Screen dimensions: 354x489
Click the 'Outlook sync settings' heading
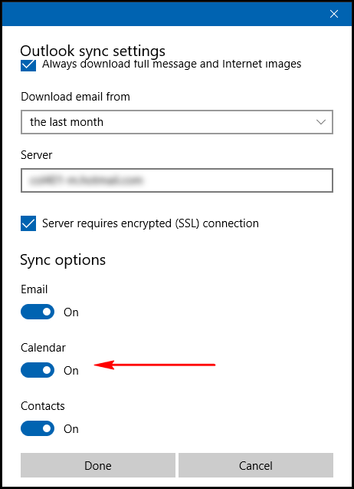(93, 51)
